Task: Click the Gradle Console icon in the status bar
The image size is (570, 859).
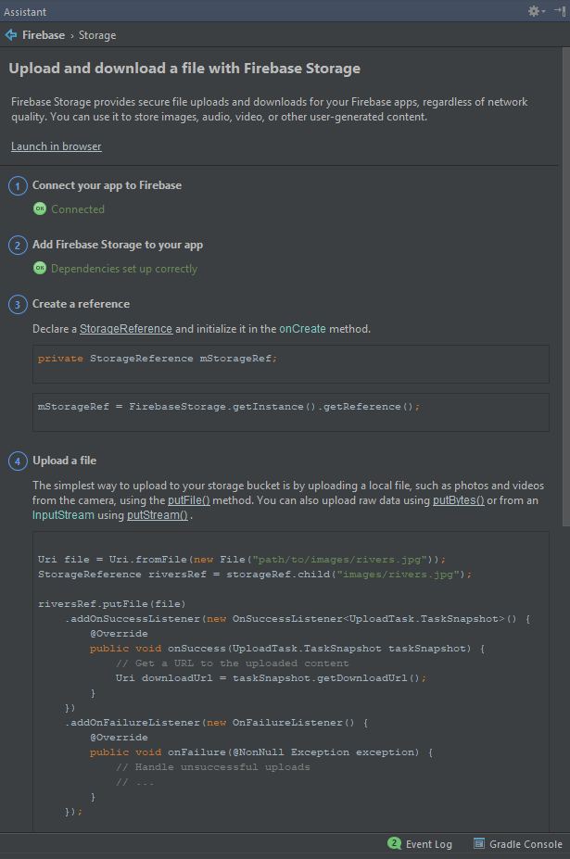Action: click(x=479, y=843)
